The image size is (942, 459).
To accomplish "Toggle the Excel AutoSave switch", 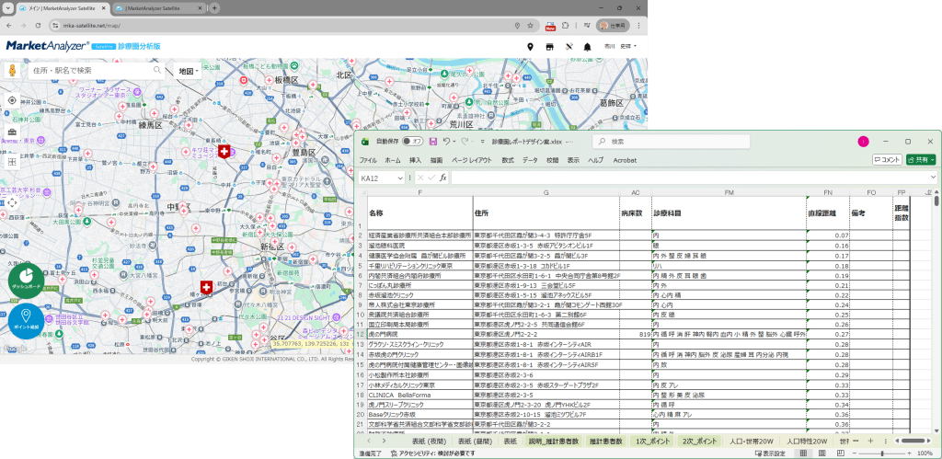I will (413, 141).
